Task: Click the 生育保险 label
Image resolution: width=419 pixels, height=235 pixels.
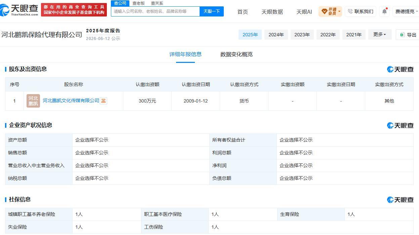Action: pyautogui.click(x=290, y=214)
